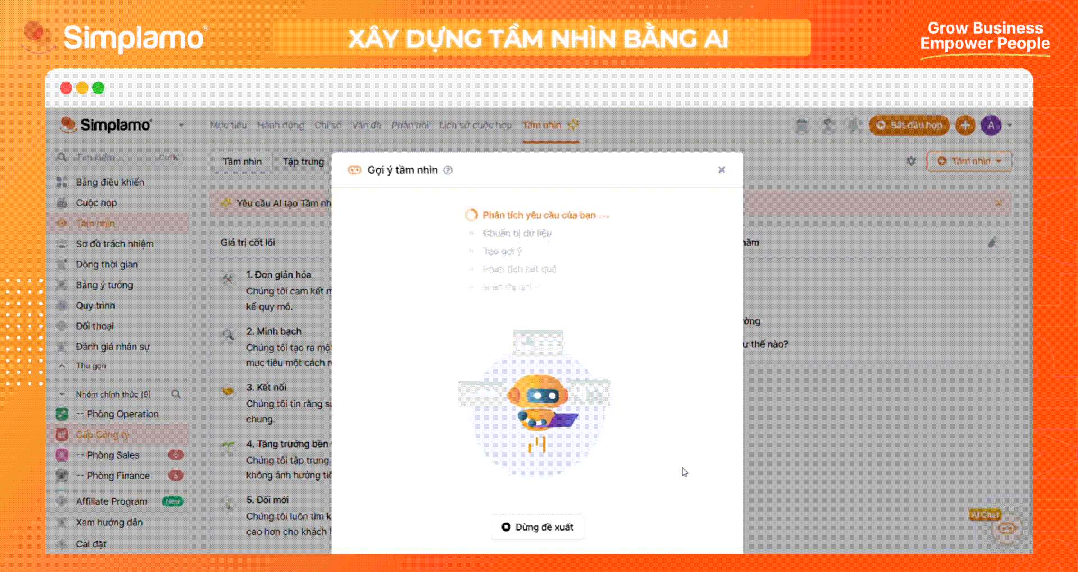
Task: Click the sprout icon beside 4. Tăng trưởng bền
Action: [x=228, y=447]
